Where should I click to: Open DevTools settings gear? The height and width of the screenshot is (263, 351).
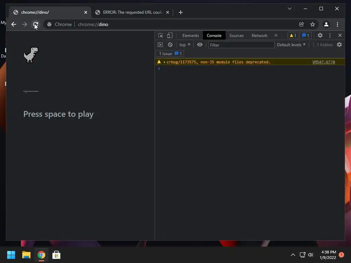320,35
